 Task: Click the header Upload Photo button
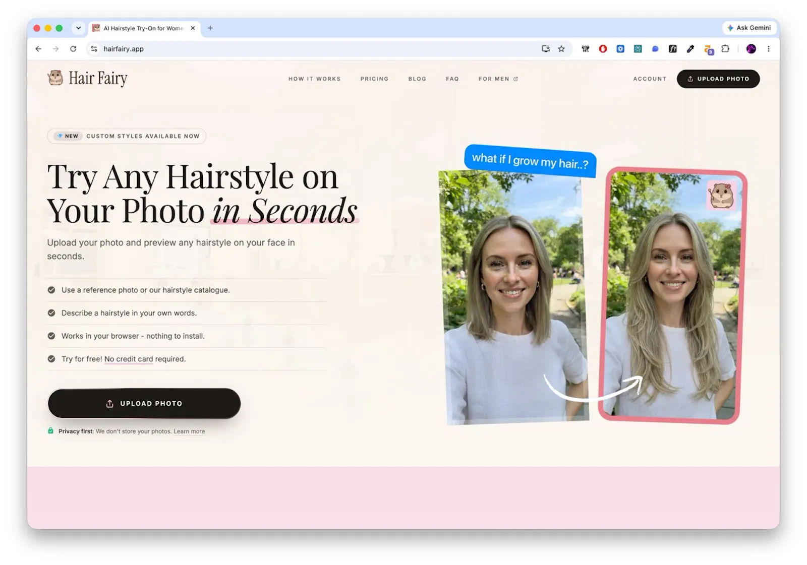(718, 79)
